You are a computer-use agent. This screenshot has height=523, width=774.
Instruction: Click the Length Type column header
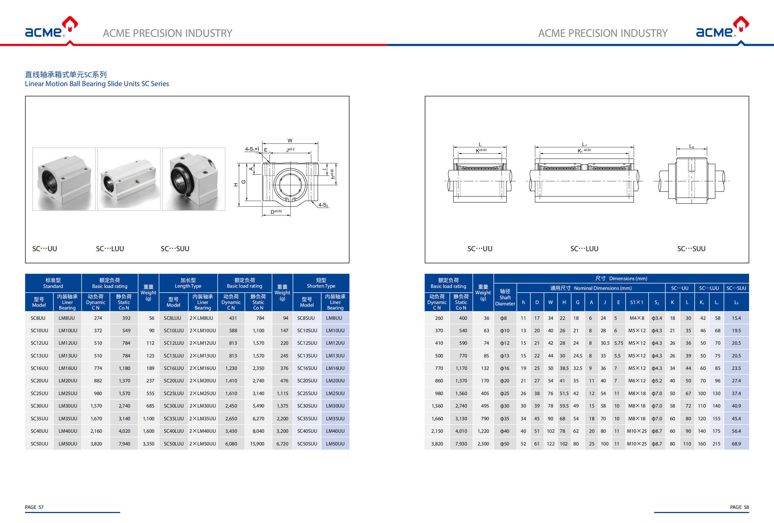pos(188,283)
